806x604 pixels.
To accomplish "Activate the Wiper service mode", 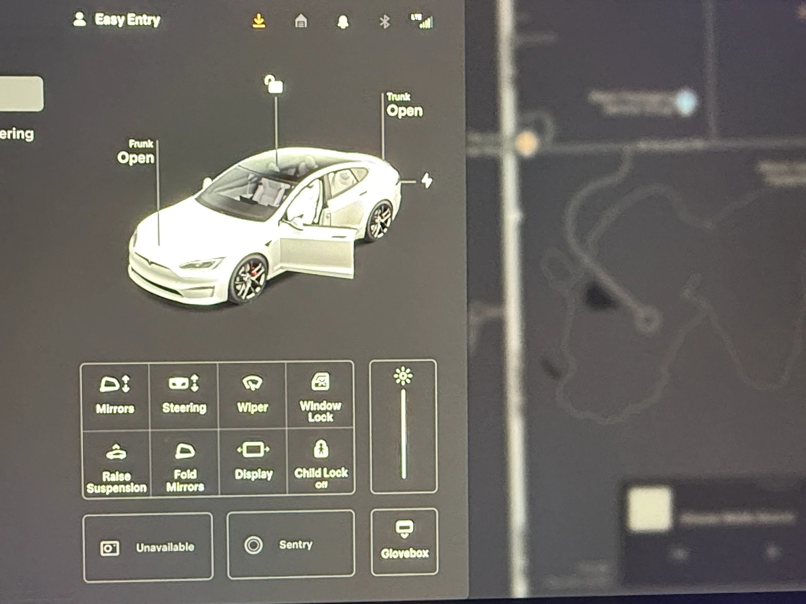I will 252,396.
